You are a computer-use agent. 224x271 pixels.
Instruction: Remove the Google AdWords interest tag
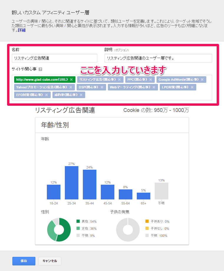(202, 80)
